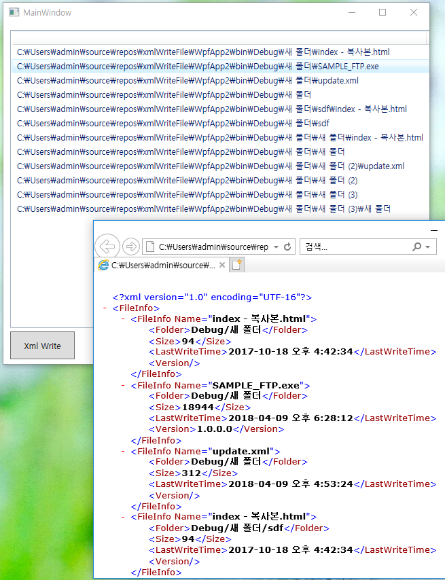Open a new browser tab

[x=236, y=265]
